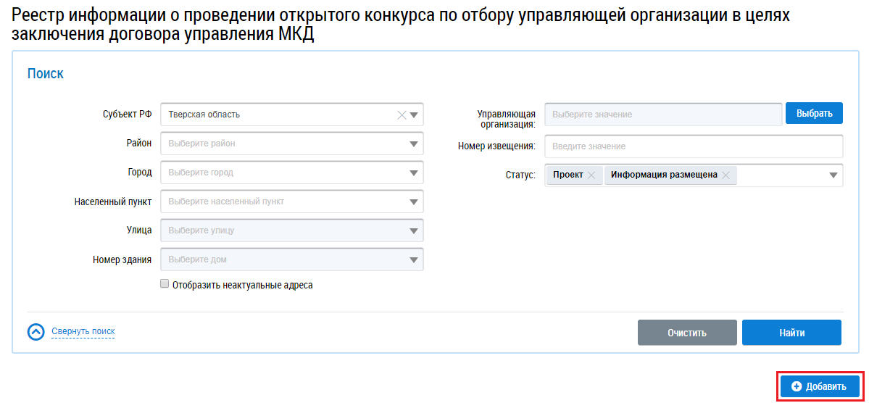Expand the Субъект РФ dropdown

click(x=414, y=115)
